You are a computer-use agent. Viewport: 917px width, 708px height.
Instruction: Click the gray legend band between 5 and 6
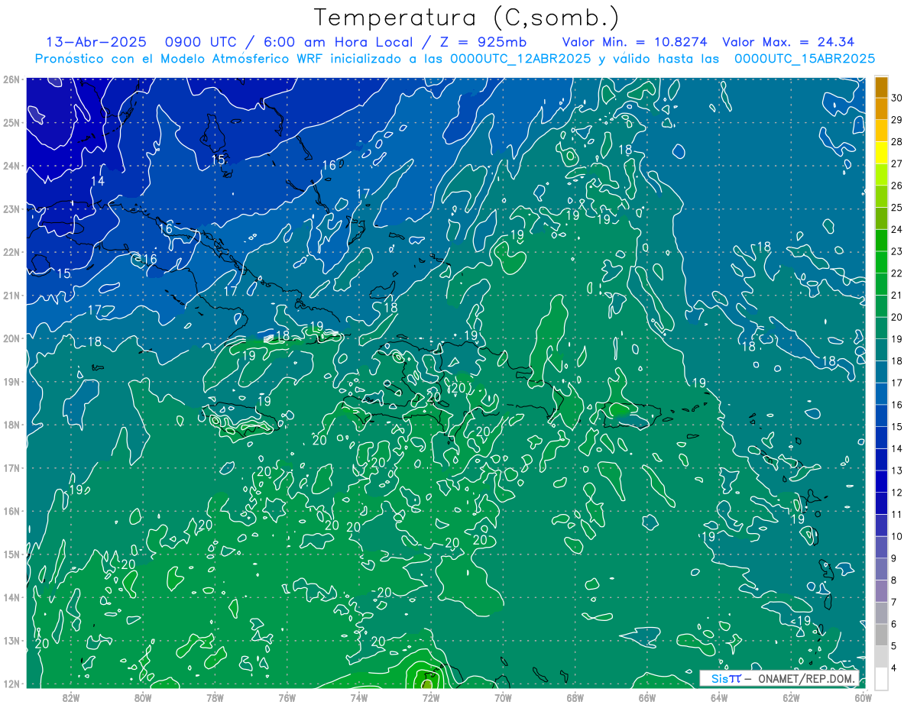point(881,635)
